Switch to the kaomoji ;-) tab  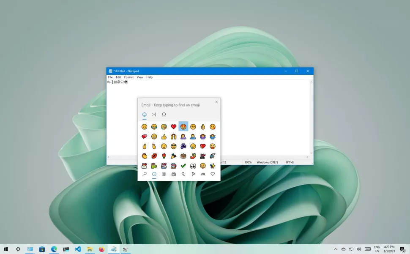tap(154, 115)
